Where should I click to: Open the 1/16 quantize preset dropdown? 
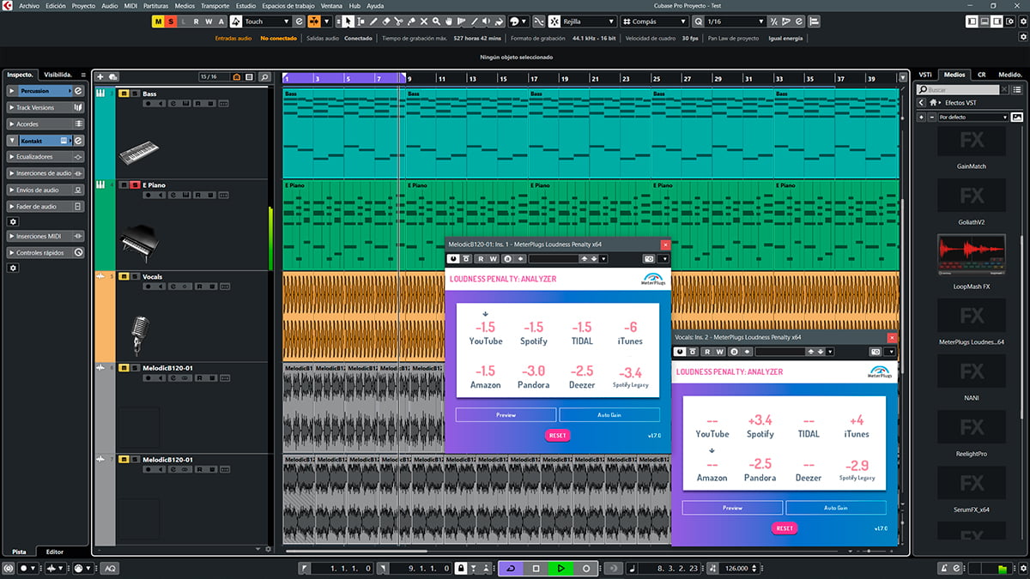click(x=735, y=21)
